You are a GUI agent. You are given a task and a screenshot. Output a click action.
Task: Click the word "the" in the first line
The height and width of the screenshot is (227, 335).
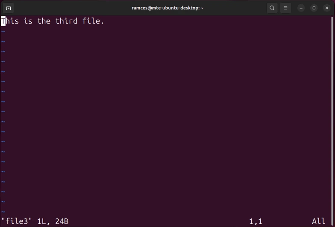coord(44,21)
